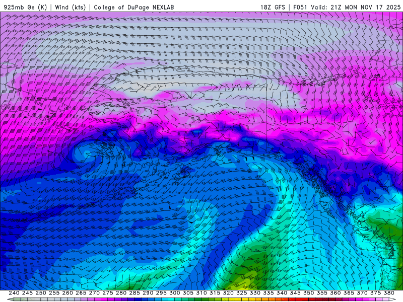Click the 325 value on the color scale
Image resolution: width=403 pixels, height=302 pixels.
pos(242,293)
